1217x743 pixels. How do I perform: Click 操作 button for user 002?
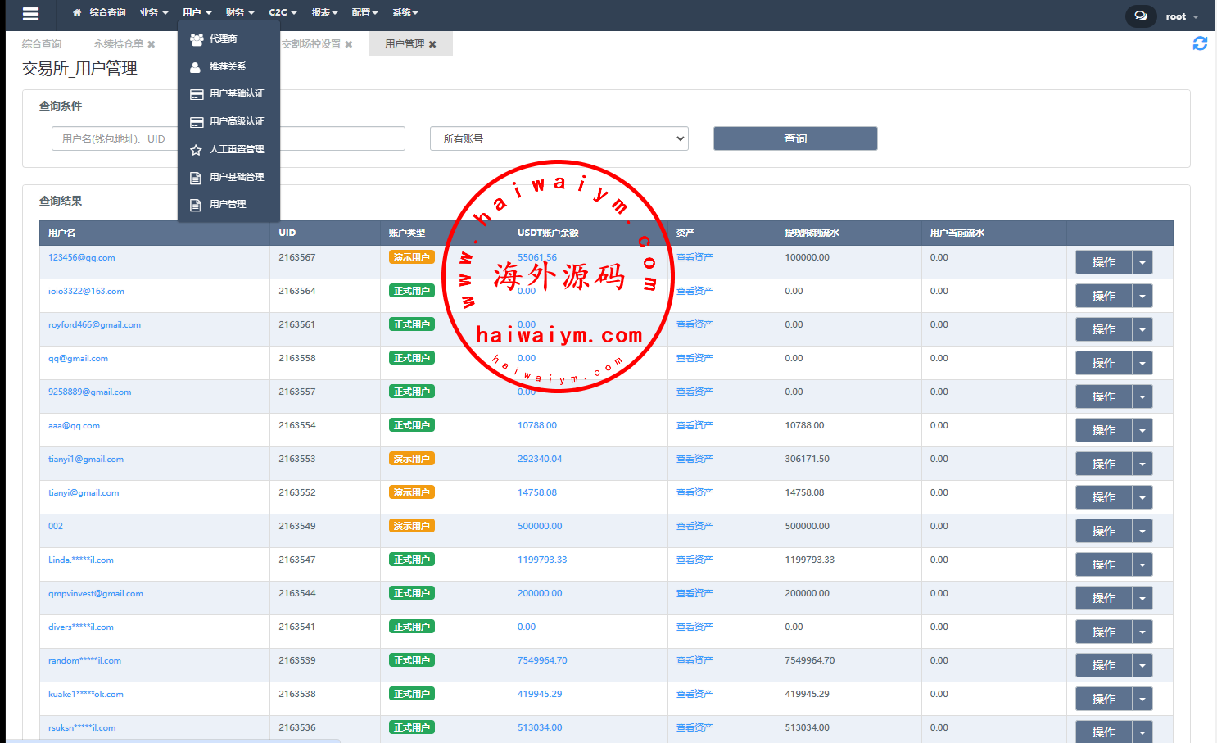point(1103,531)
